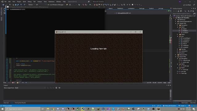197x111 pixels.
Task: Click the warnings triangle icon in editor footer
Action: click(18, 83)
